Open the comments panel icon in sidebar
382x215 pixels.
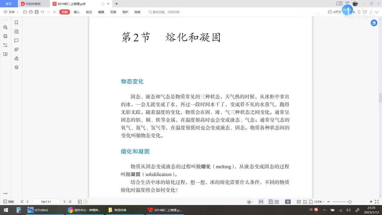(16, 40)
